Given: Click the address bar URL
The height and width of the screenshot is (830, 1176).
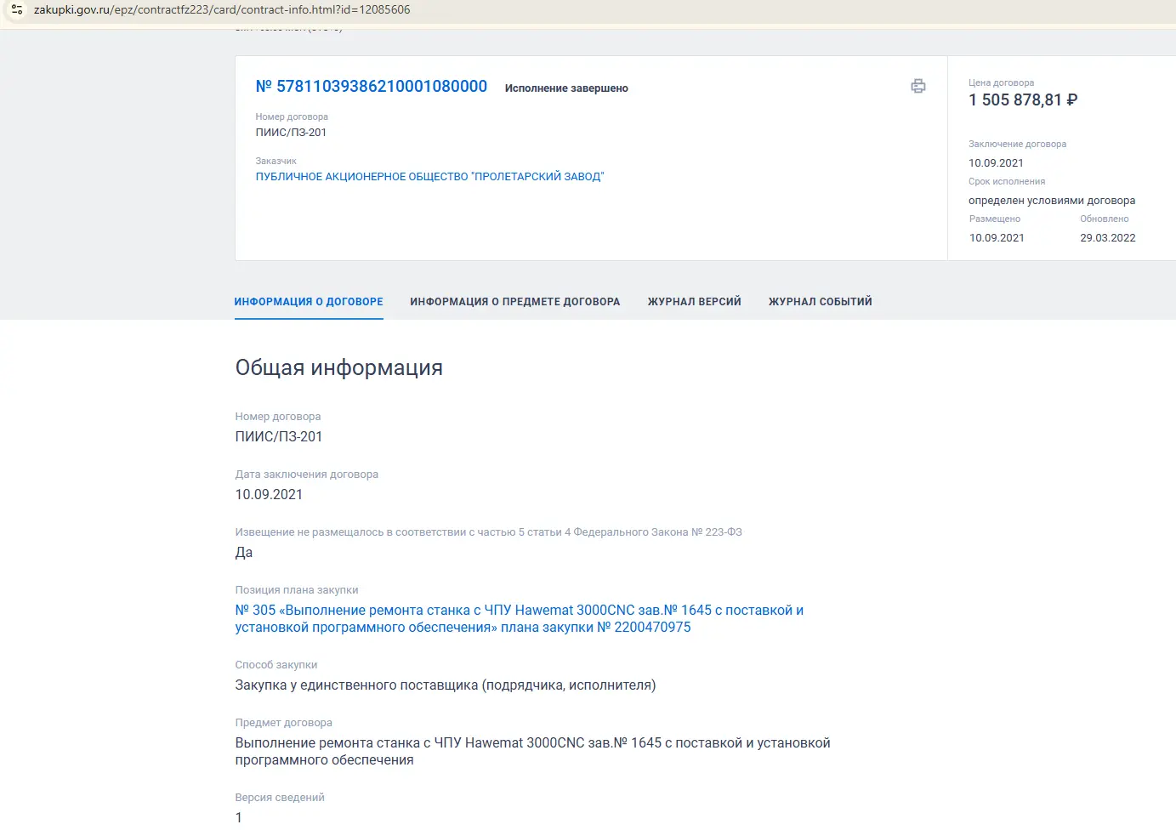Looking at the screenshot, I should click(x=222, y=9).
